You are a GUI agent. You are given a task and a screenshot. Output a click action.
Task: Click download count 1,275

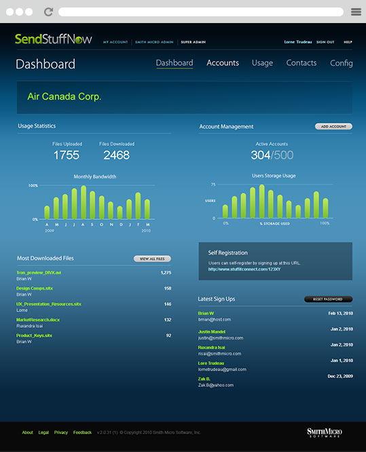coord(166,273)
